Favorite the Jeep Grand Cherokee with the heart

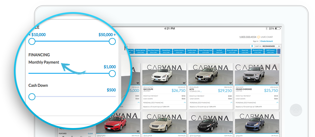click(x=277, y=83)
